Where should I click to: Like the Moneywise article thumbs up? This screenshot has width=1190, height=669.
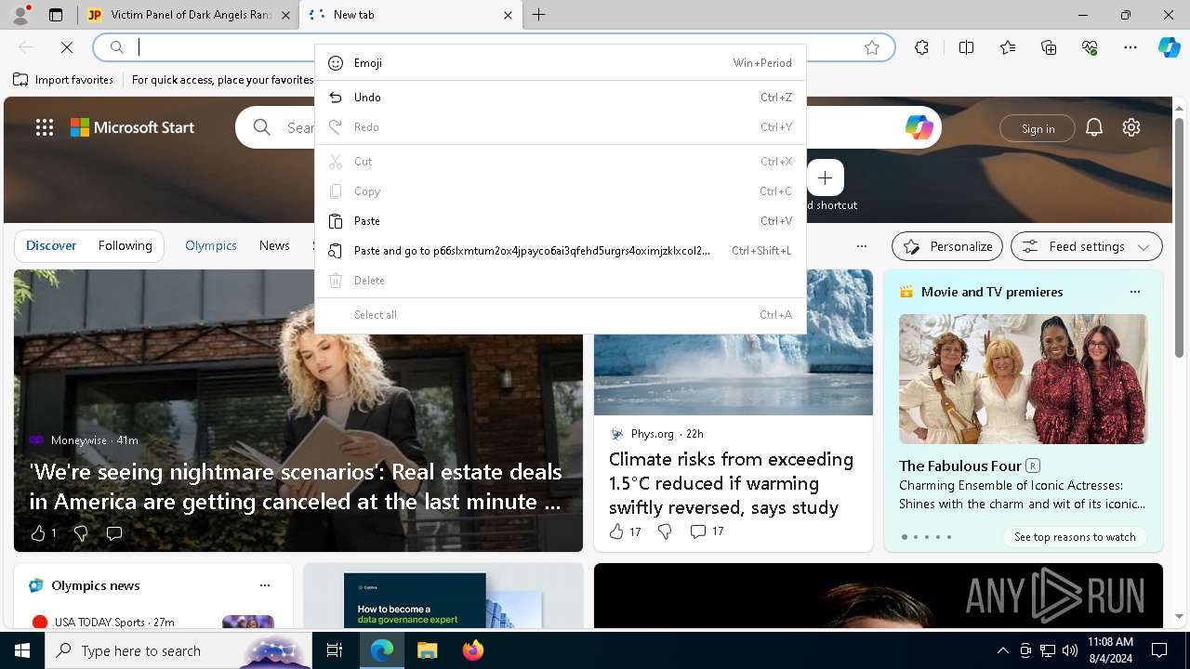pos(38,533)
